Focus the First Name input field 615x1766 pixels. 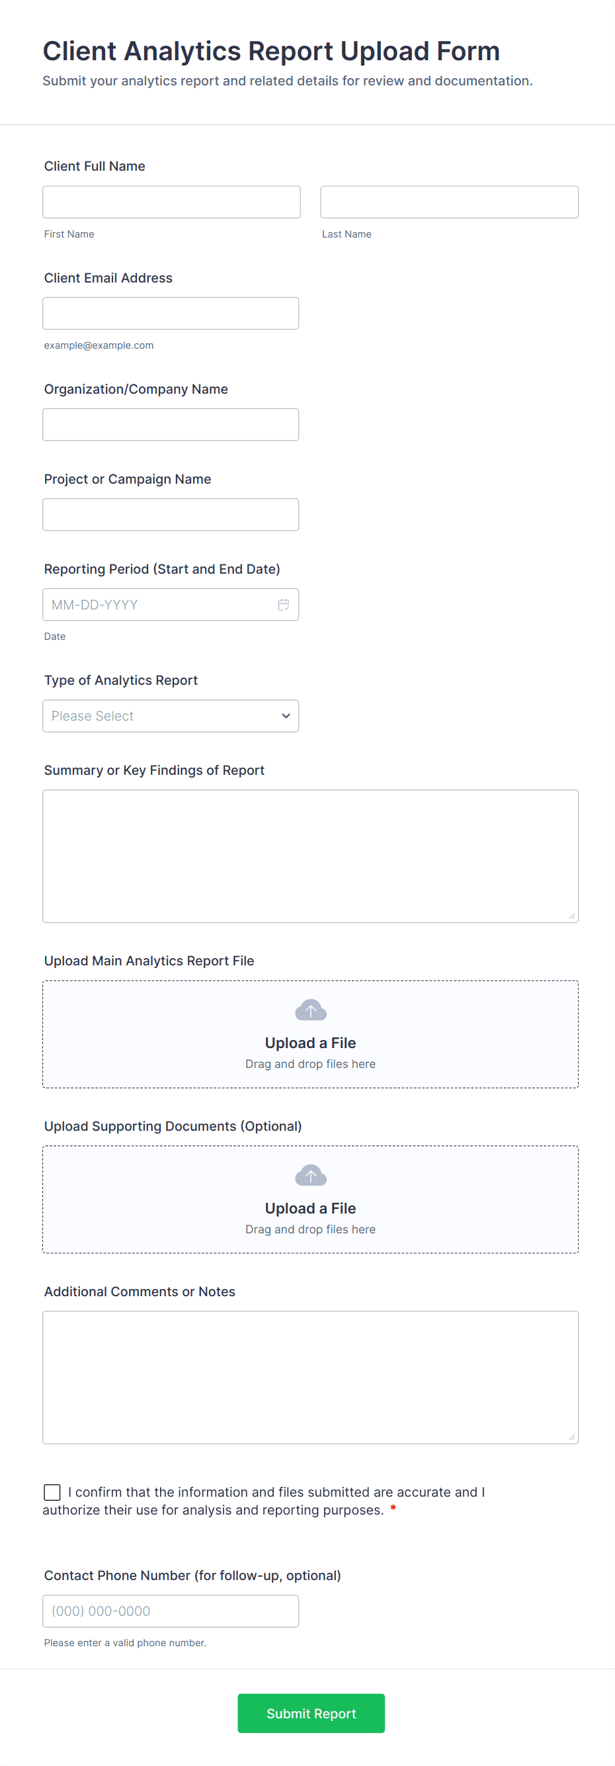pos(171,202)
